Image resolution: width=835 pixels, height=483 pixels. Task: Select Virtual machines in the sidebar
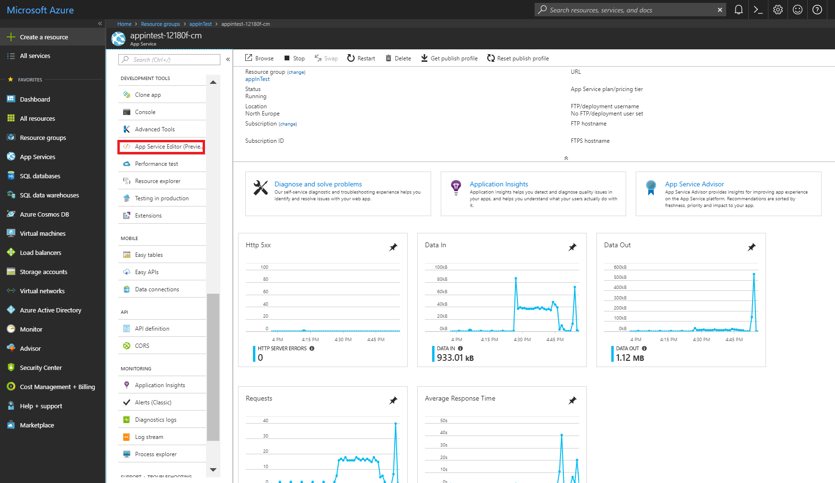click(x=42, y=233)
